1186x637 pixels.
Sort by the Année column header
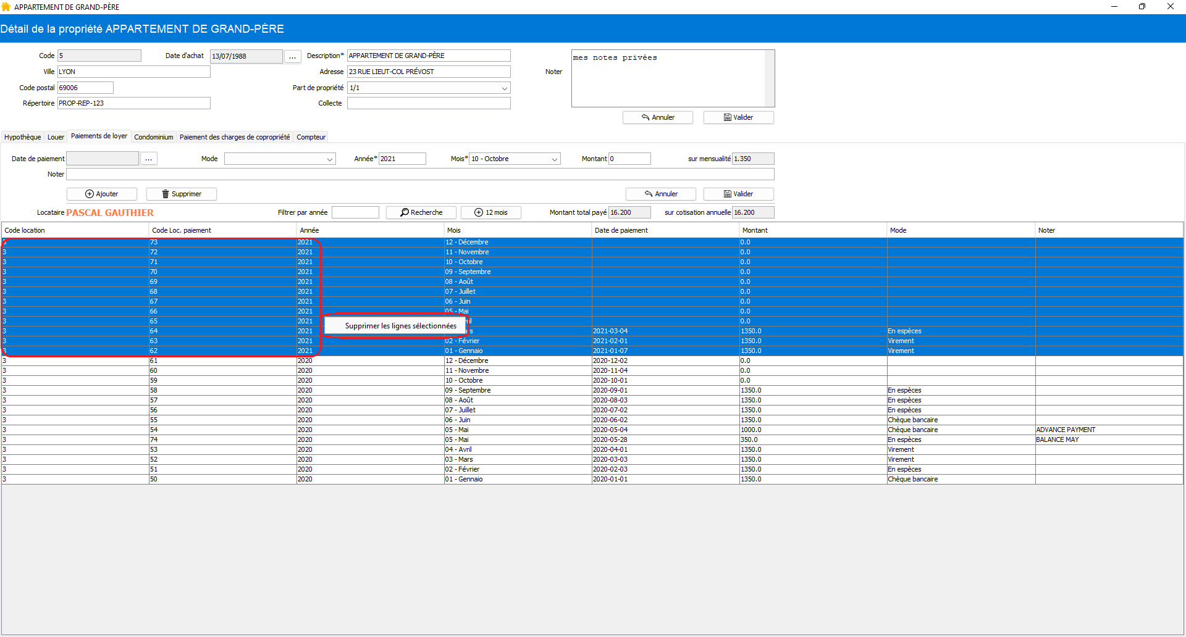(370, 230)
